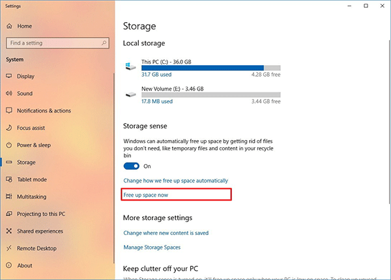Click the search magnifier icon
Image resolution: width=391 pixels, height=280 pixels.
coord(104,43)
